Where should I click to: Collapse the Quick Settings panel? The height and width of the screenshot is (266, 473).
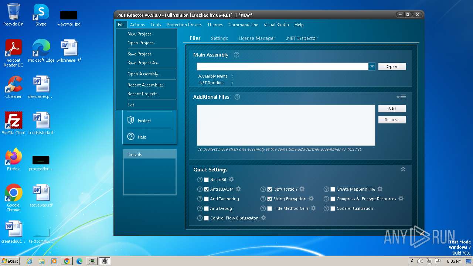pyautogui.click(x=403, y=169)
